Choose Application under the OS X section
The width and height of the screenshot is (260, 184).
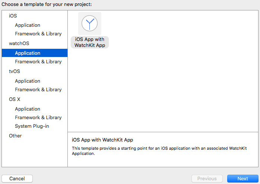(x=28, y=109)
